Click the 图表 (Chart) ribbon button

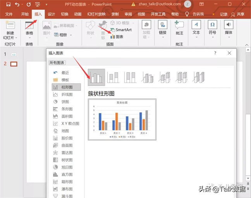117,37
